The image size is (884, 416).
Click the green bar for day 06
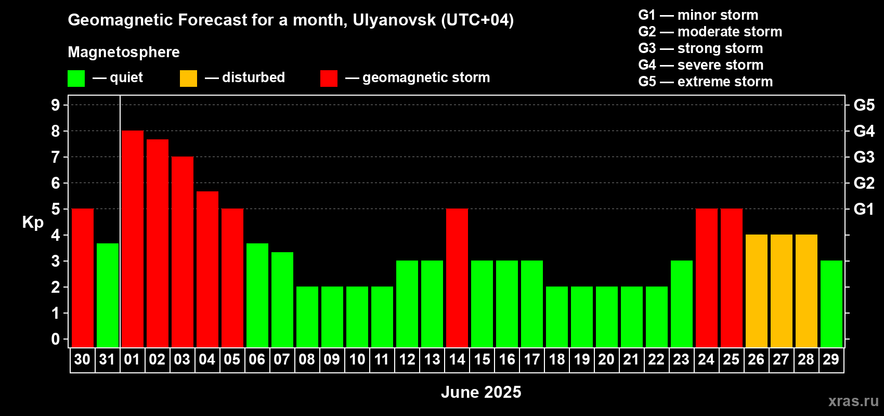point(257,295)
